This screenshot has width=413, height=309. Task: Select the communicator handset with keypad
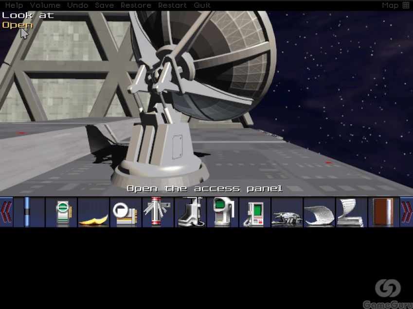(254, 214)
